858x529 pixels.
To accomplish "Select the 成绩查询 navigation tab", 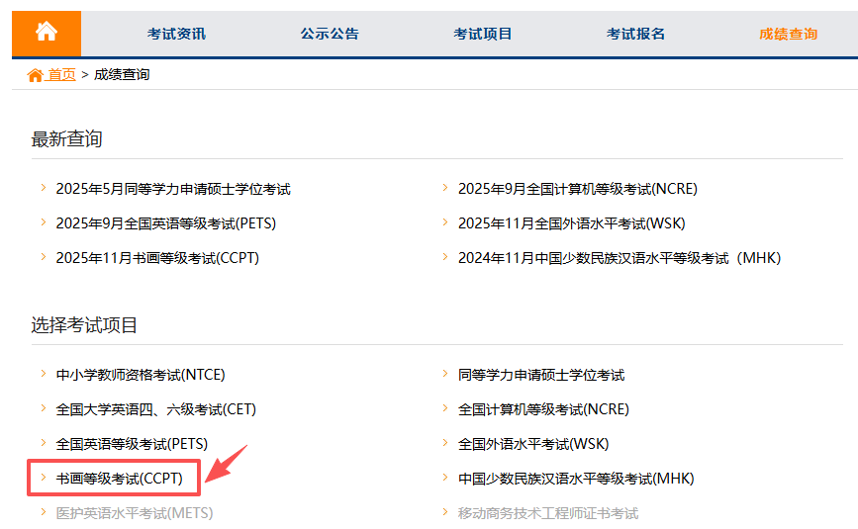I will (789, 34).
